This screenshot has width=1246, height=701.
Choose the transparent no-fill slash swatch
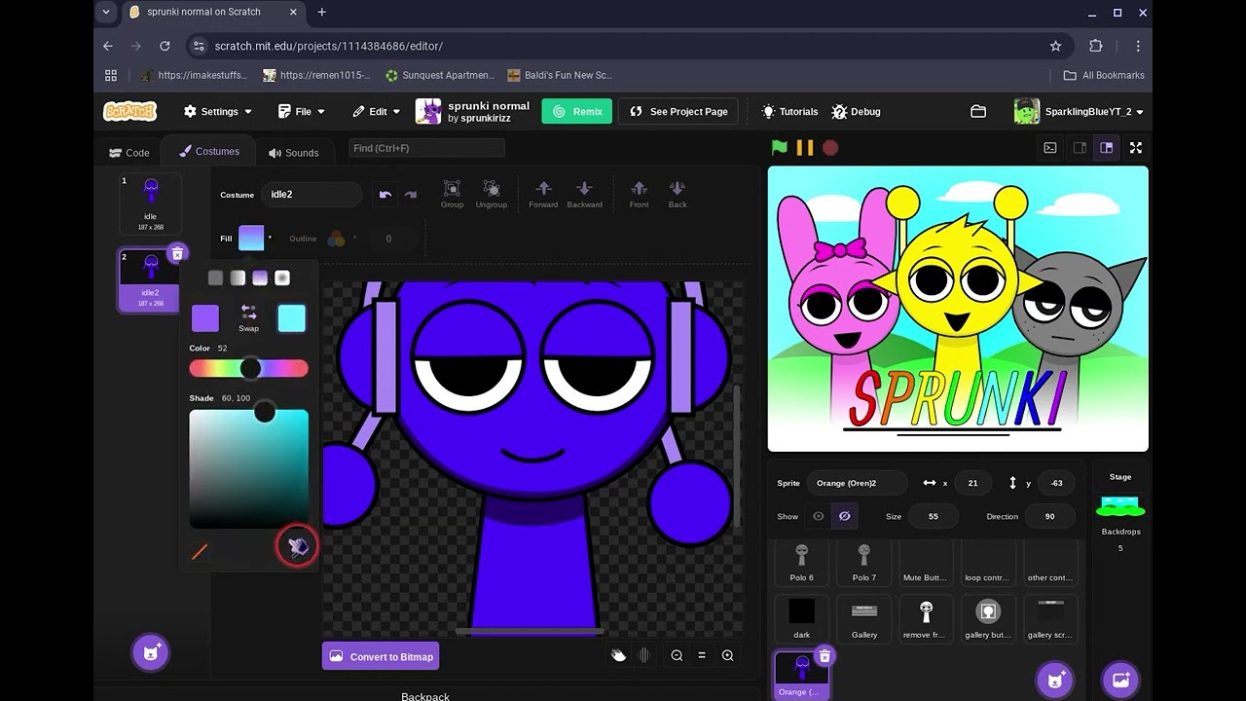[200, 552]
